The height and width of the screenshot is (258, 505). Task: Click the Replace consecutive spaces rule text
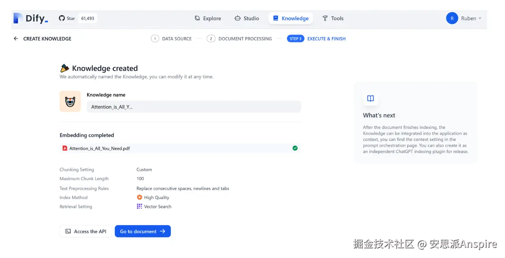tap(183, 188)
